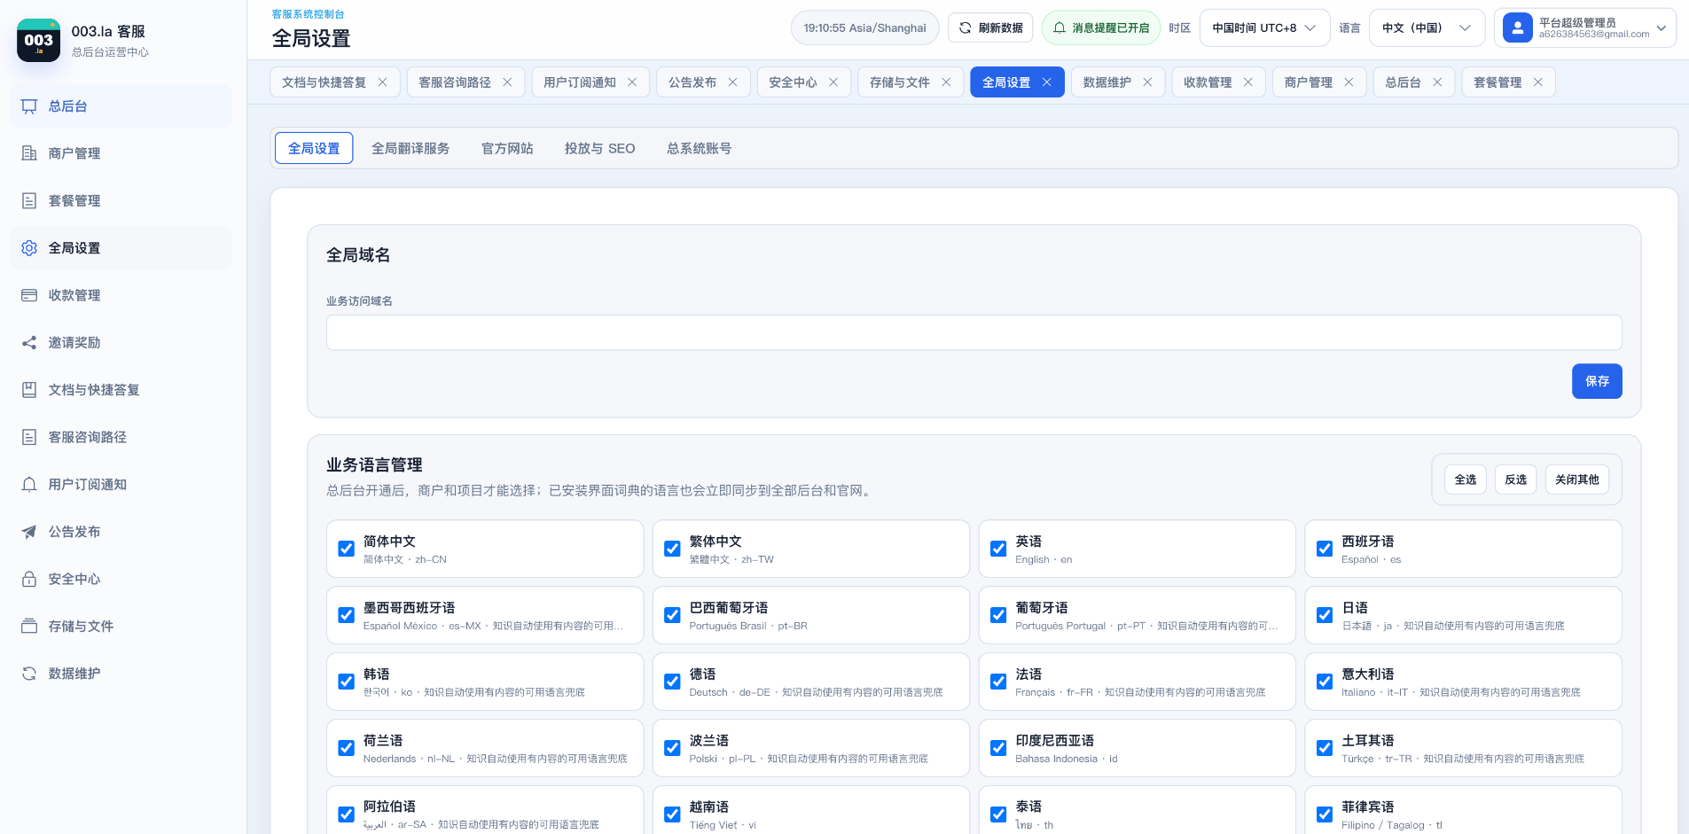
Task: Close the 安全中心 tab
Action: (833, 82)
